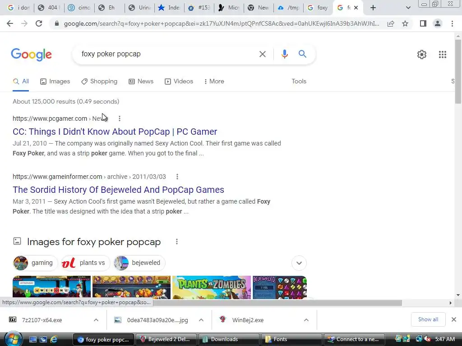Clear the search box with the X icon
This screenshot has width=462, height=346.
tap(262, 54)
